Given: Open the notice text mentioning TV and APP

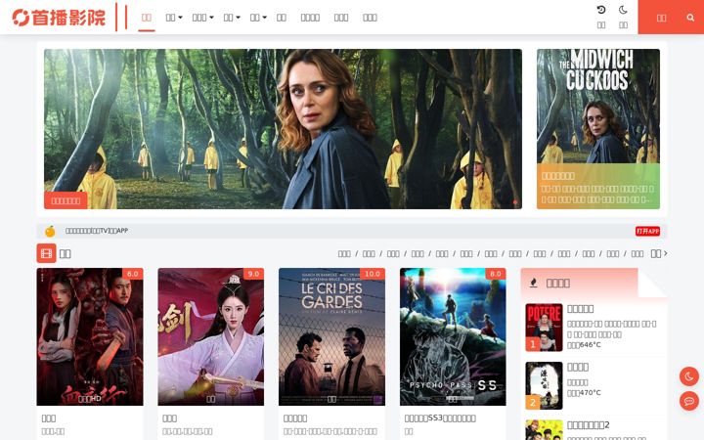Looking at the screenshot, I should (x=97, y=231).
